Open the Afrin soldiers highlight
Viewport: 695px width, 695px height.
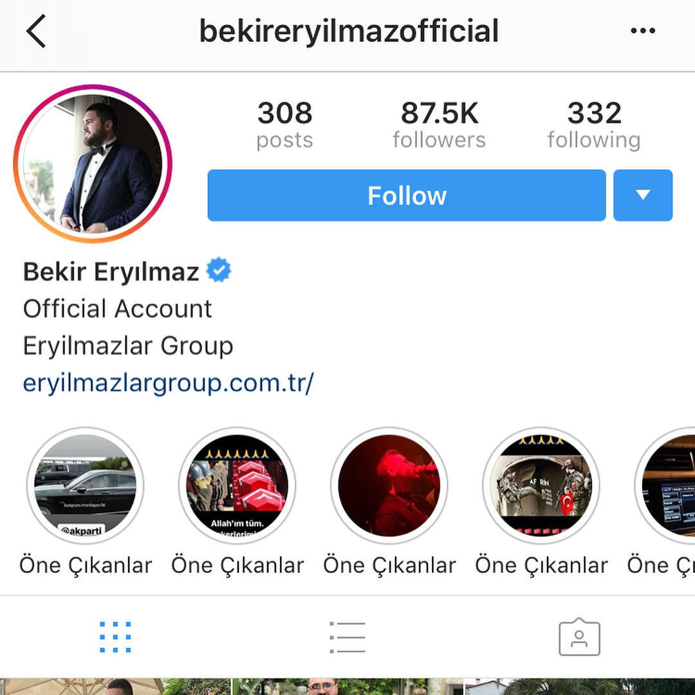click(541, 485)
